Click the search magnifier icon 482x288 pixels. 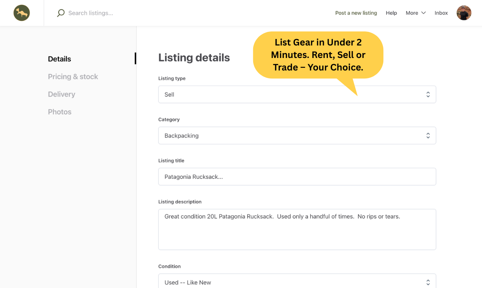tap(61, 13)
